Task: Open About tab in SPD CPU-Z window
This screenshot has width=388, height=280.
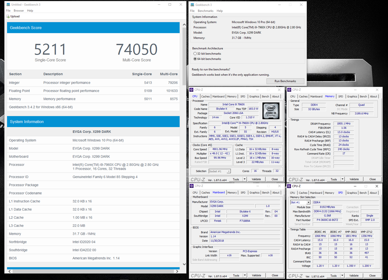Action: click(x=373, y=193)
